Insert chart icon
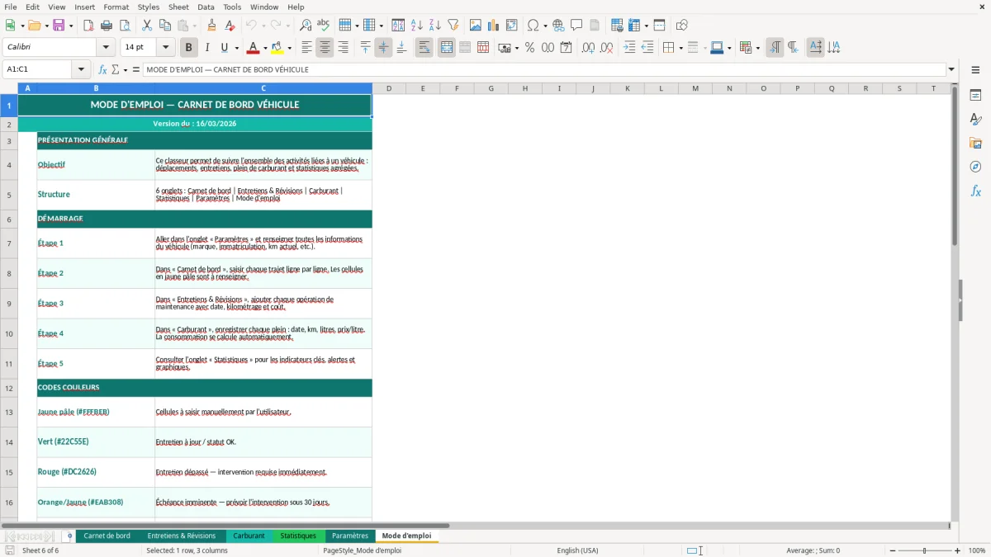The image size is (991, 557). click(494, 26)
